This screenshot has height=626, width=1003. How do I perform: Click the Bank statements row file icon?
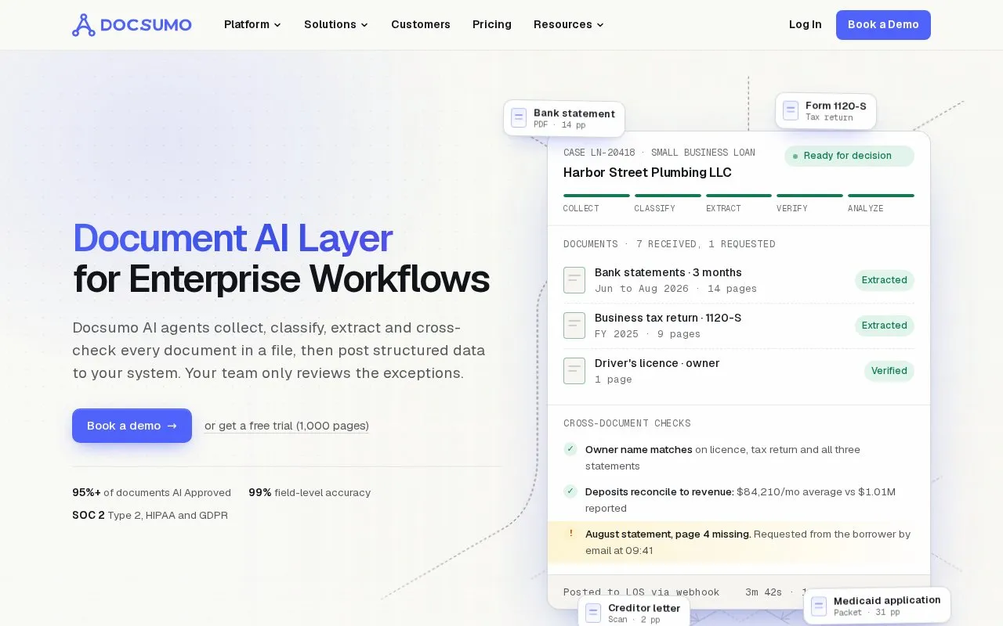(x=574, y=280)
